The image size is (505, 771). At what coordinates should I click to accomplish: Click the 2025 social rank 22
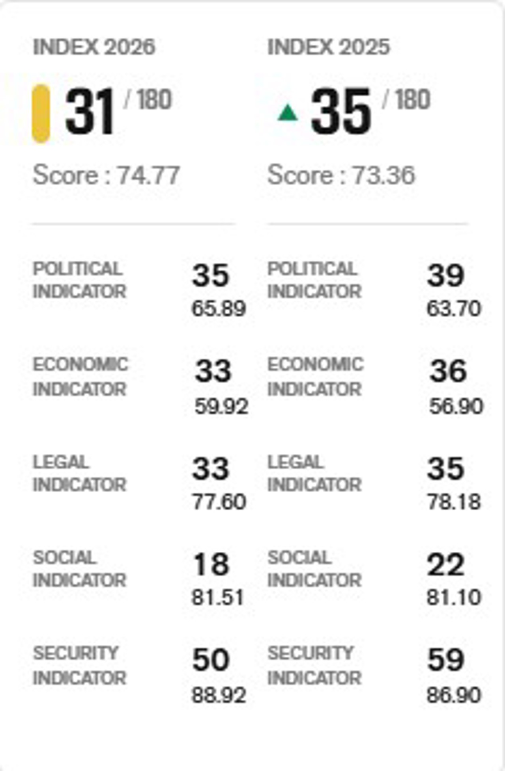tap(445, 565)
